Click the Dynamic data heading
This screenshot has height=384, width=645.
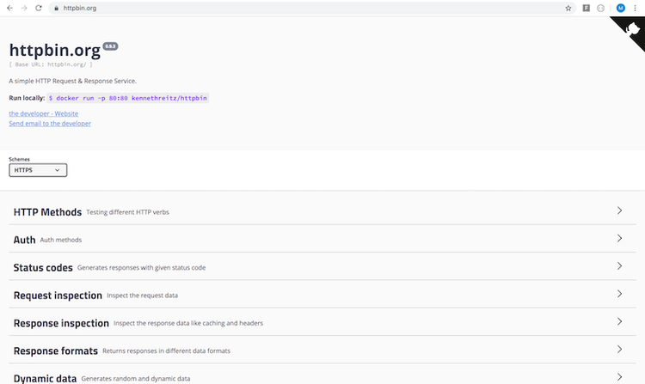(x=46, y=378)
